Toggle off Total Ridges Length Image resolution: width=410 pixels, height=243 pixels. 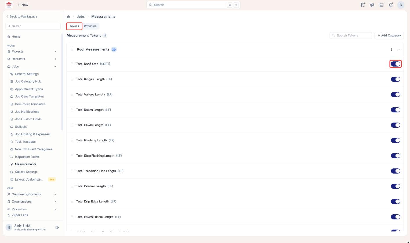click(395, 79)
